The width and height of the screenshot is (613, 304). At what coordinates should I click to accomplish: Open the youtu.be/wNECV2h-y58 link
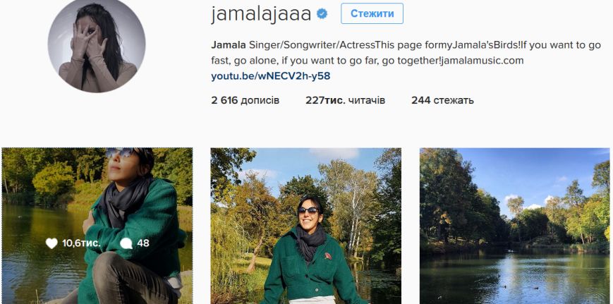[271, 76]
